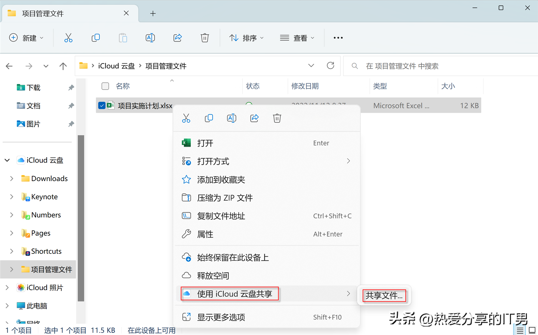Go back with the left arrow button

pyautogui.click(x=9, y=66)
